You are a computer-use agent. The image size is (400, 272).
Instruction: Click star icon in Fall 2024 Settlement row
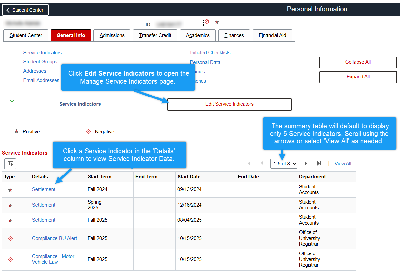10,190
